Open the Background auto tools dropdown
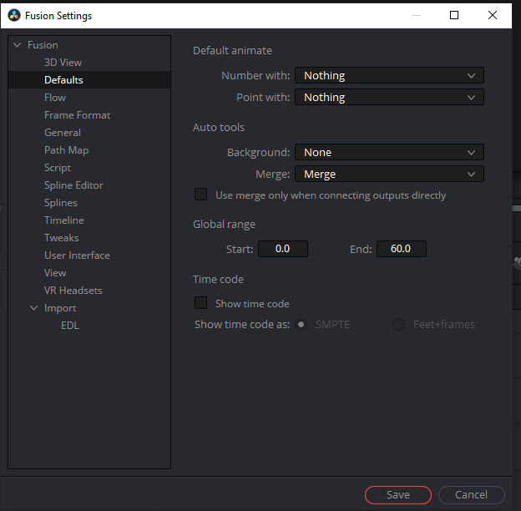Viewport: 521px width, 511px height. (x=389, y=153)
